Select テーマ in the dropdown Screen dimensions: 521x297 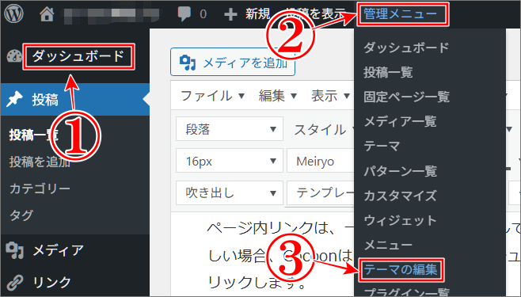pyautogui.click(x=382, y=147)
